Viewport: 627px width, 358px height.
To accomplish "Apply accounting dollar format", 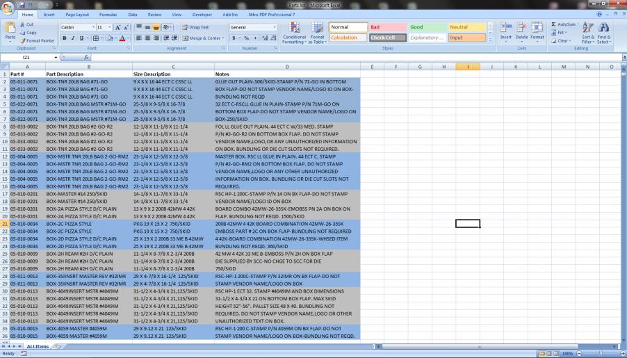I will [234, 38].
